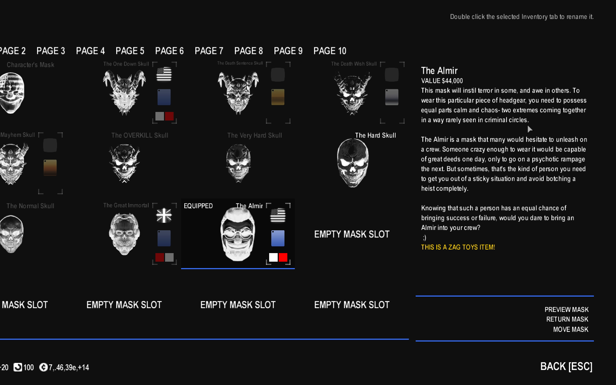The image size is (616, 385).
Task: Click the VALUE $44,000 text
Action: (x=442, y=81)
